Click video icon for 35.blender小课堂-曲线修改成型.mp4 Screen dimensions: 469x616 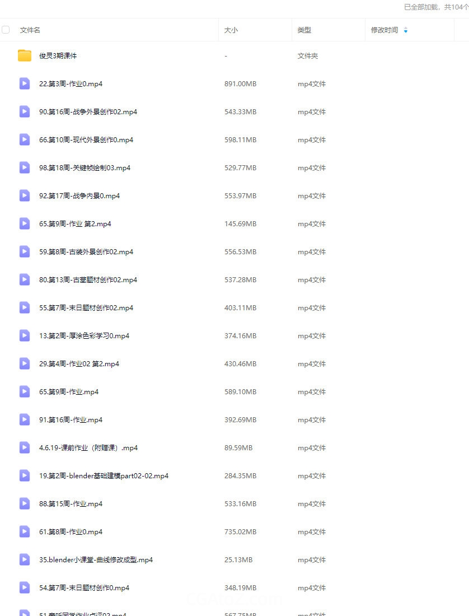(x=24, y=559)
